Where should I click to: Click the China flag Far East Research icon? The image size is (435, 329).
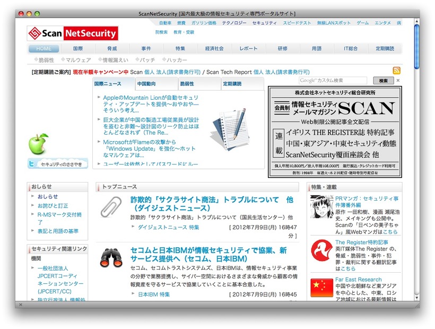(321, 288)
